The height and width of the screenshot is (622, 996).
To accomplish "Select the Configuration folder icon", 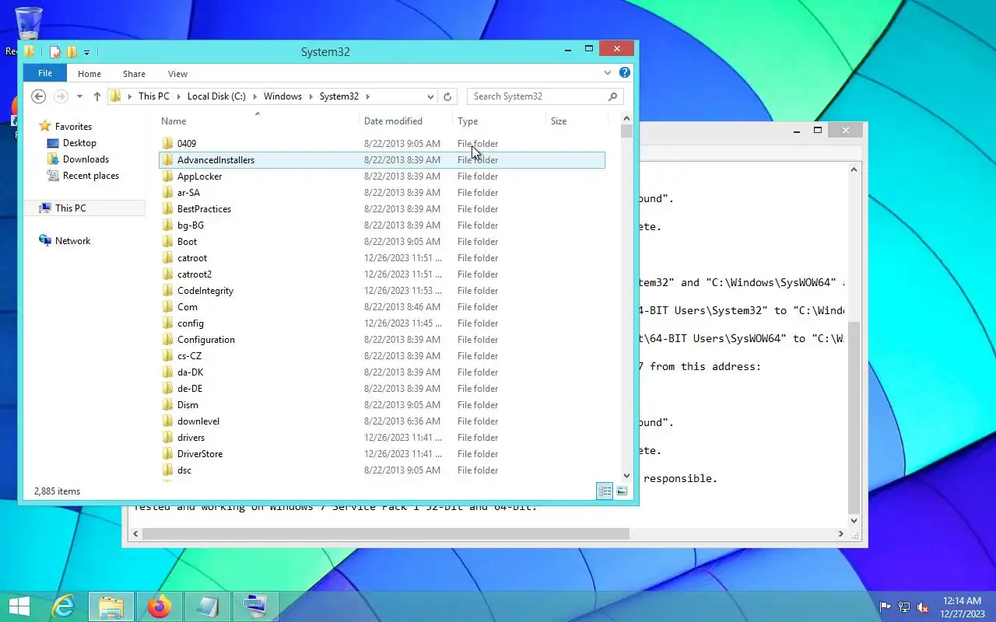I will (167, 340).
